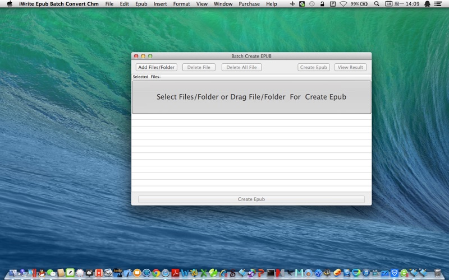Open Safari from the Dock
Viewport: 449px width, 280px height.
click(x=166, y=273)
